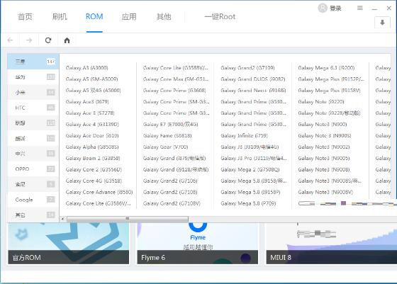
Task: Open Galaxy A3 (A3000) model
Action: [x=86, y=68]
